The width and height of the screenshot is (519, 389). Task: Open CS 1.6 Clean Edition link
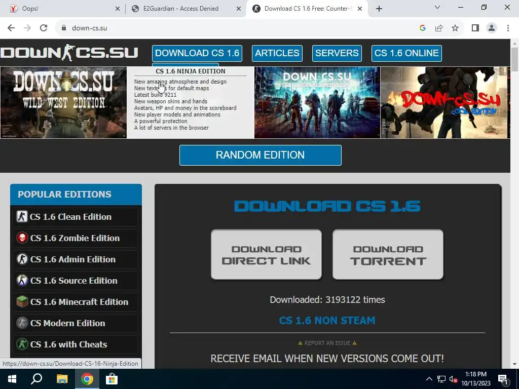(70, 217)
